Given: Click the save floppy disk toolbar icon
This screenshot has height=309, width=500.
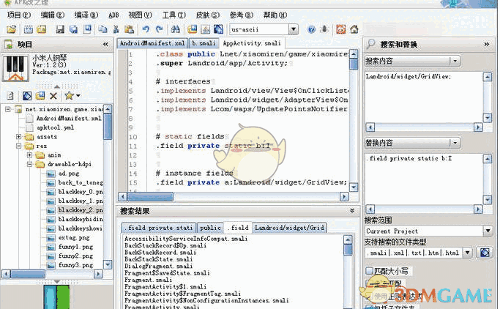Looking at the screenshot, I should (x=60, y=29).
